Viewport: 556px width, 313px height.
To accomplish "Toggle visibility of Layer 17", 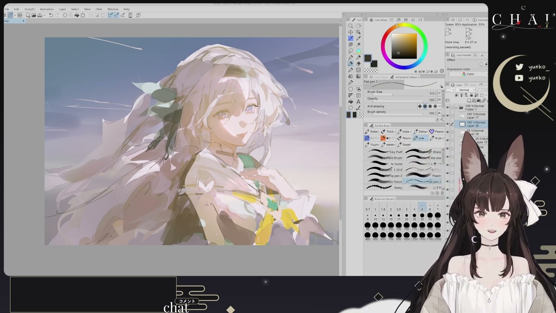I will [x=447, y=116].
